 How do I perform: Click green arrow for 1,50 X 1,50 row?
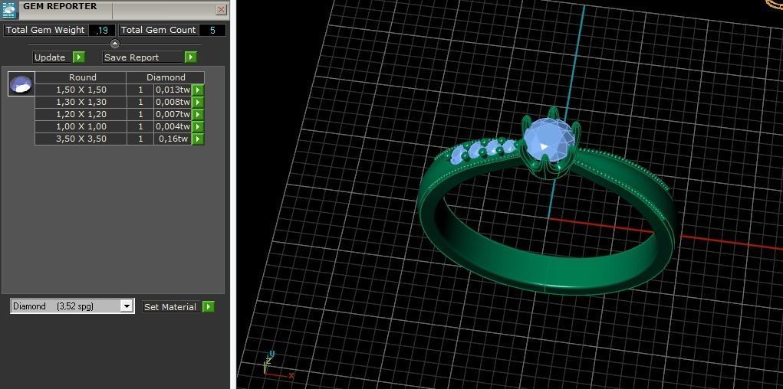point(199,90)
